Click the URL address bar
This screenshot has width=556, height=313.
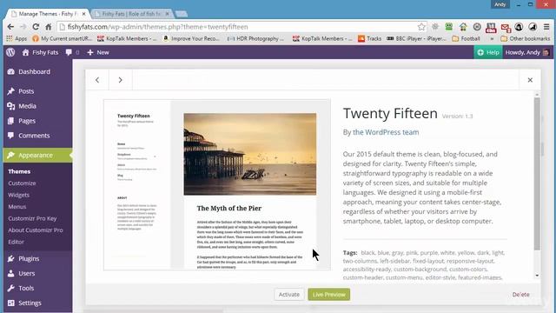242,27
